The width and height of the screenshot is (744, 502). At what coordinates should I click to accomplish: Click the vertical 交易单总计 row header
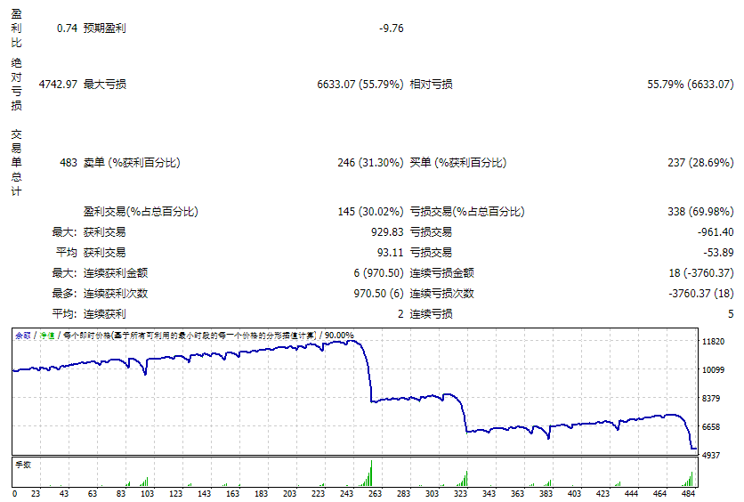pos(17,163)
